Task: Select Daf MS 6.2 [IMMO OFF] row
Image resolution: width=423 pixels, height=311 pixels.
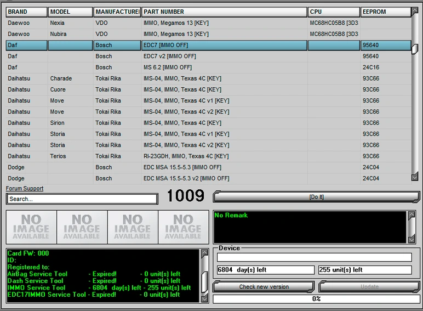Action: coord(209,67)
